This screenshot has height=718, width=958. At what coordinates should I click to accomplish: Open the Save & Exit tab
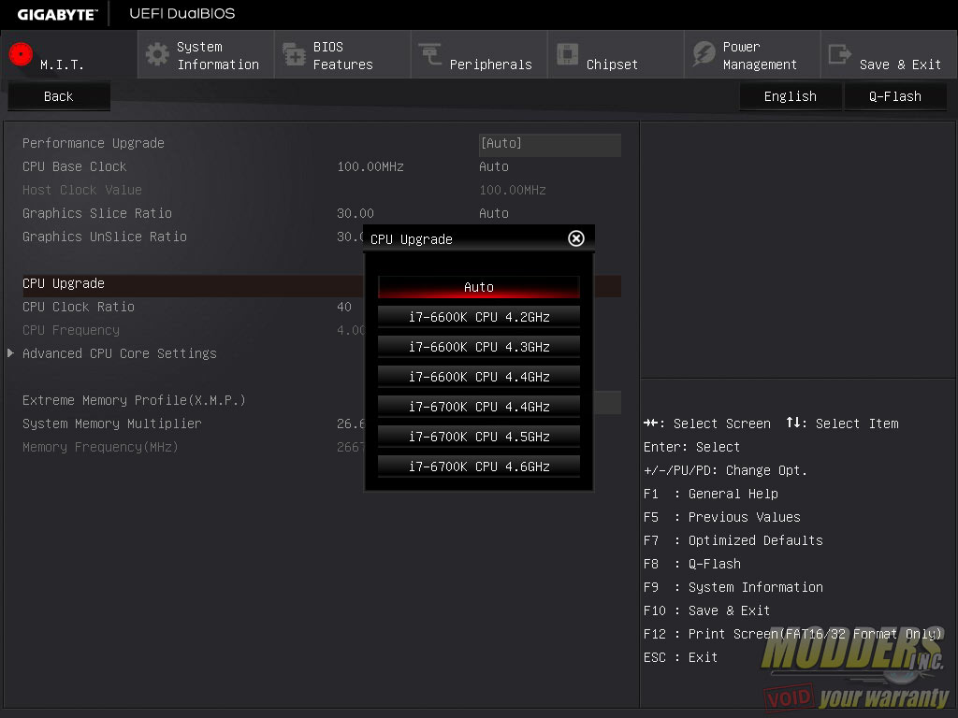coord(889,55)
